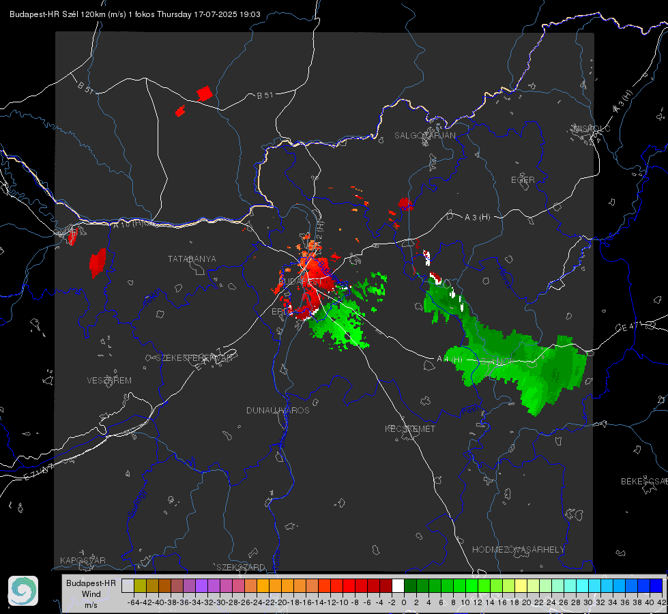The width and height of the screenshot is (668, 614).
Task: Select the dark blue swatch left of 42
Action: [x=656, y=585]
